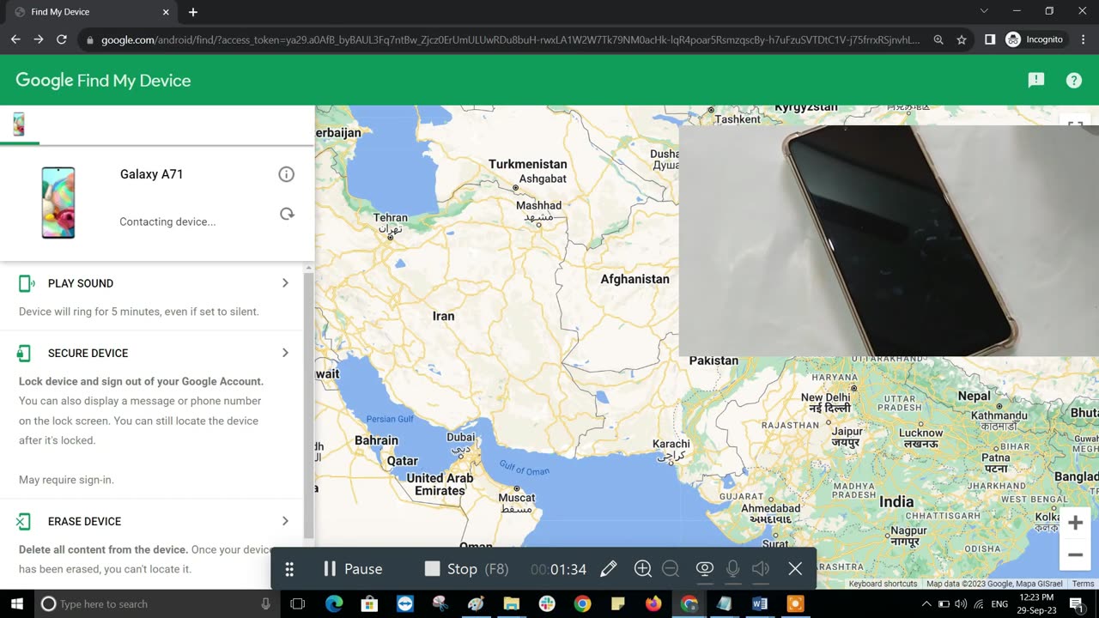This screenshot has height=618, width=1099.
Task: Open the notification center
Action: [1075, 603]
